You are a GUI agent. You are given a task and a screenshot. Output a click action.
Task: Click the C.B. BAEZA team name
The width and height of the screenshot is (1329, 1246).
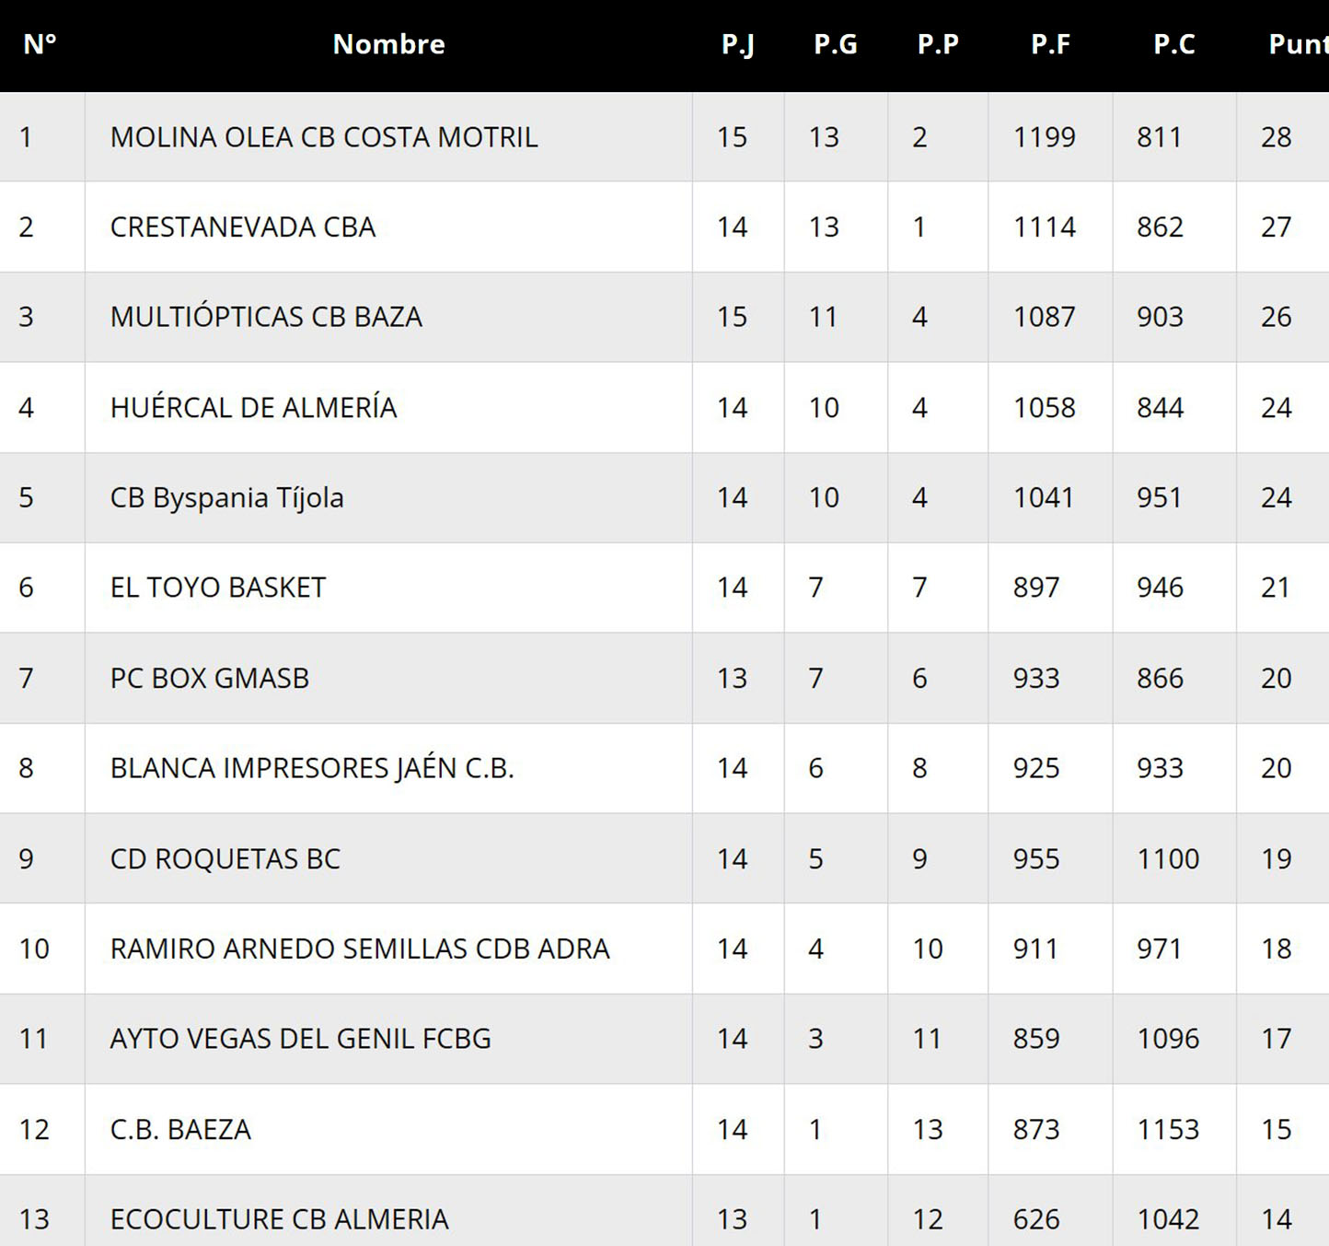click(180, 1129)
